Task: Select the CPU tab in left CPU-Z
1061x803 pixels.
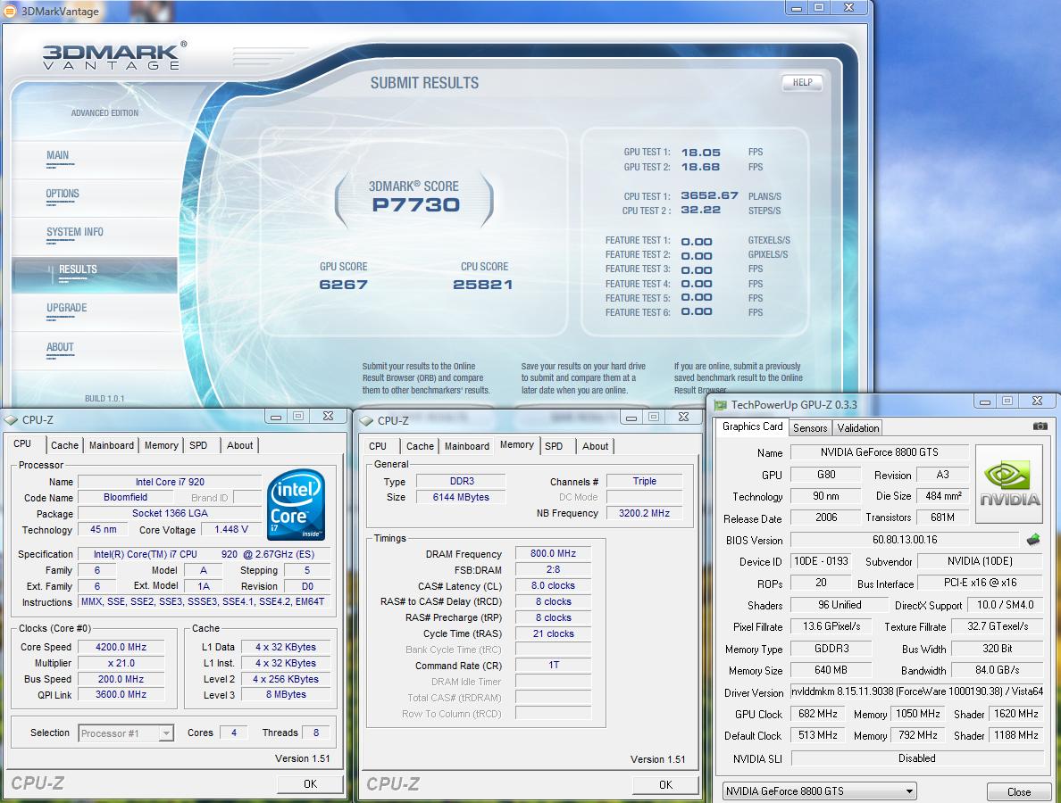Action: 22,444
